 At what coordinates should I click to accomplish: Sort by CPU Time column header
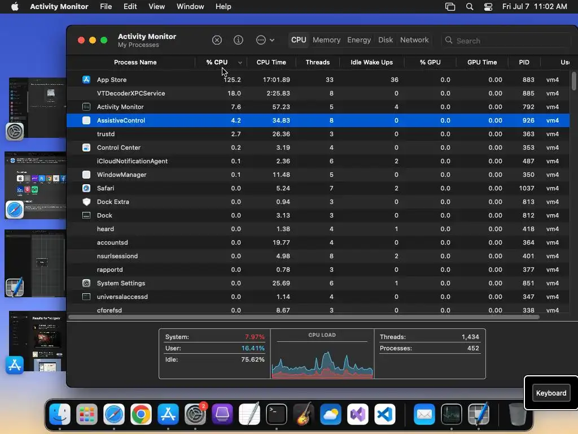coord(271,62)
